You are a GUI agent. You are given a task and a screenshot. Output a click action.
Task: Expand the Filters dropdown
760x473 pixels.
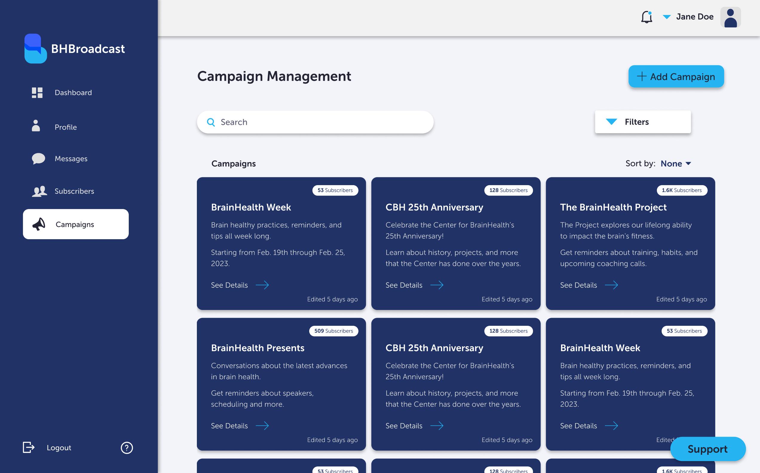pos(643,122)
